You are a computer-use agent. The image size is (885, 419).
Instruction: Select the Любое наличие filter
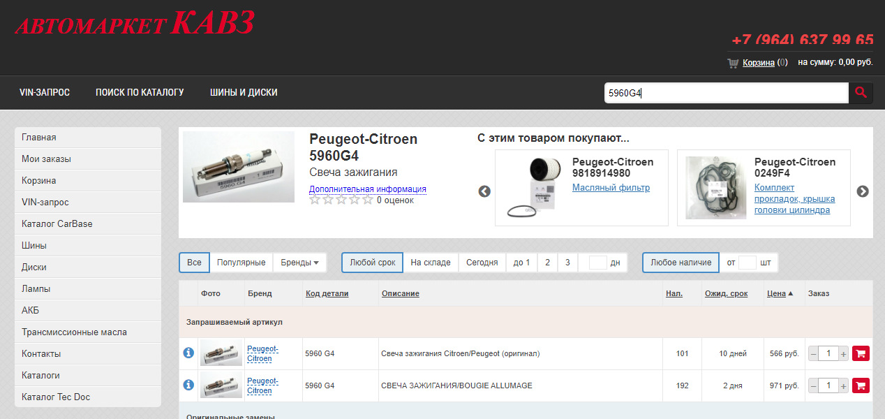681,263
